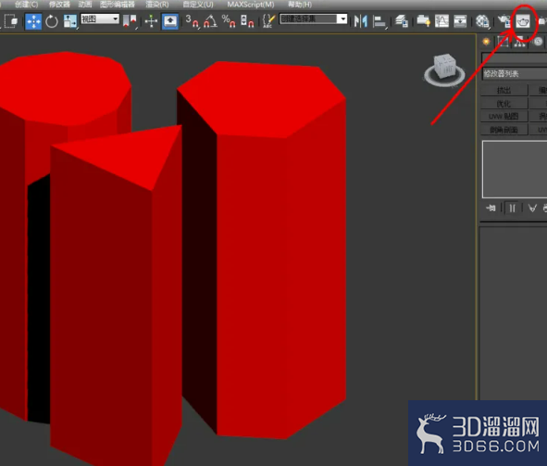The image size is (547, 466).
Task: Click the 挤出 modifier button
Action: (503, 91)
